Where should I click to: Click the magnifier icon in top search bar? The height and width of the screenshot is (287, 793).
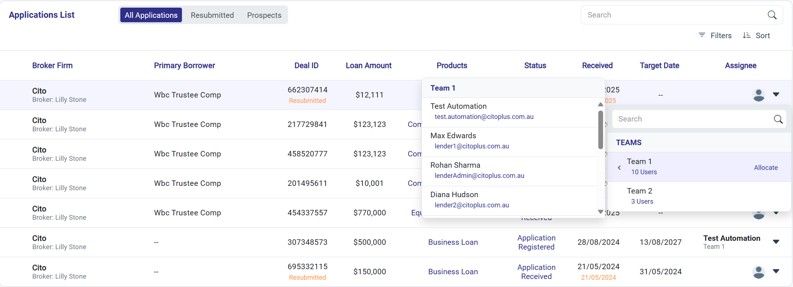(x=772, y=15)
